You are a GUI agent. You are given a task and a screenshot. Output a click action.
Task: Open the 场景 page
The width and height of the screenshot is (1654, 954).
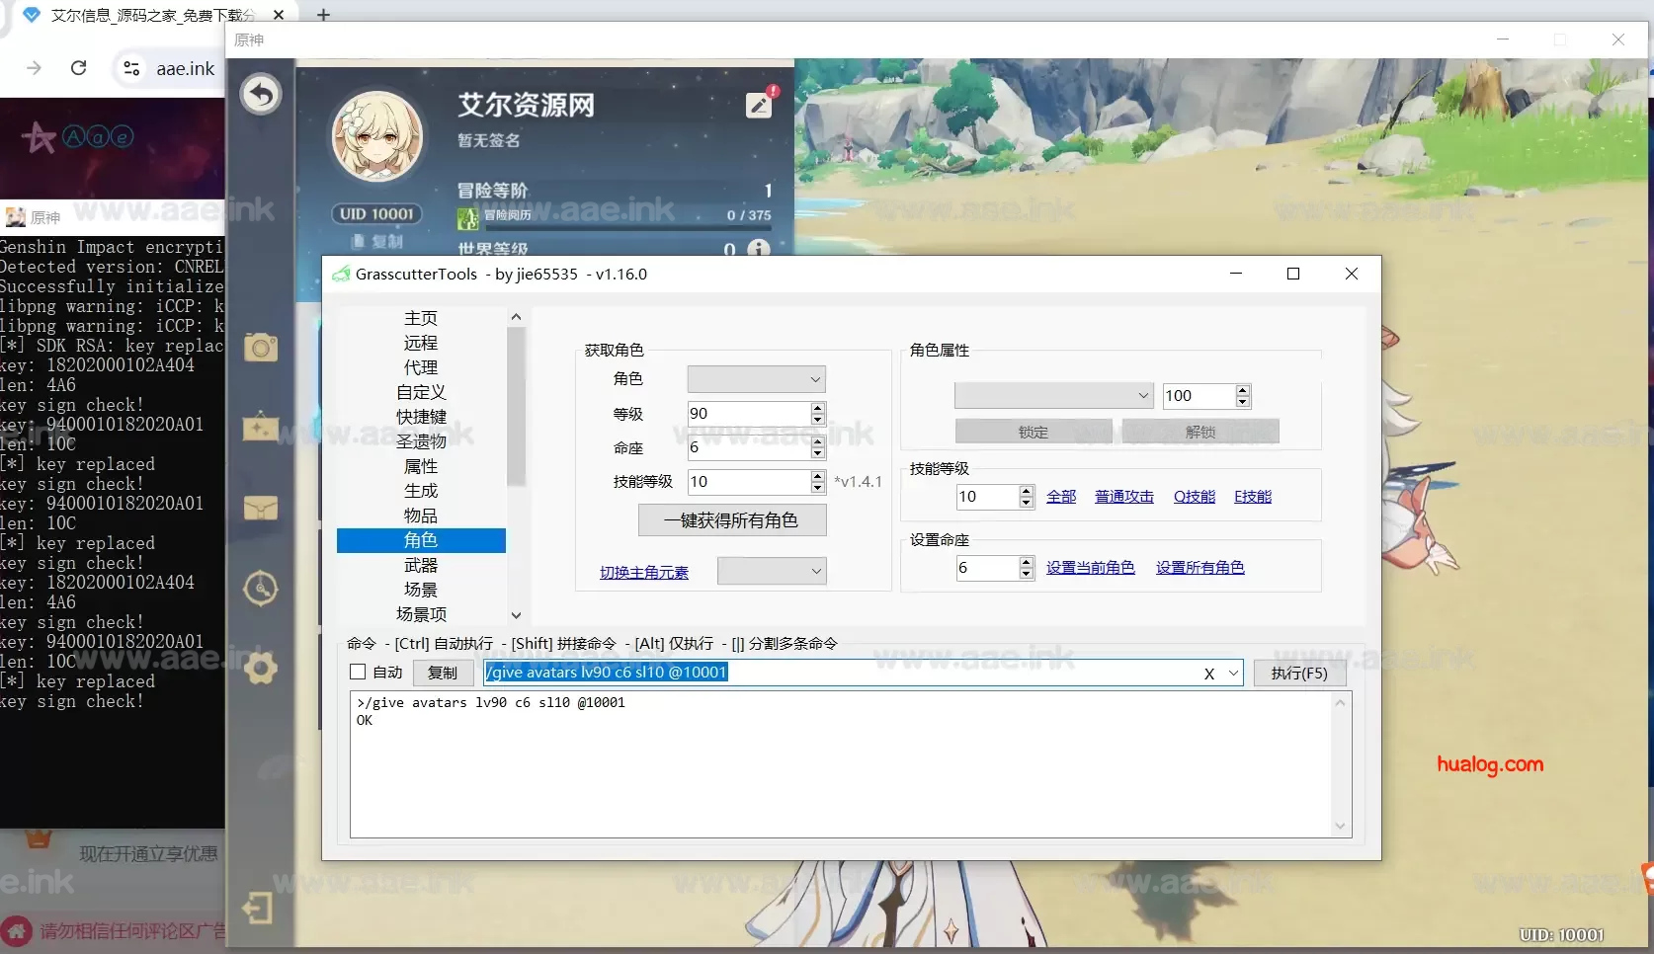421,590
